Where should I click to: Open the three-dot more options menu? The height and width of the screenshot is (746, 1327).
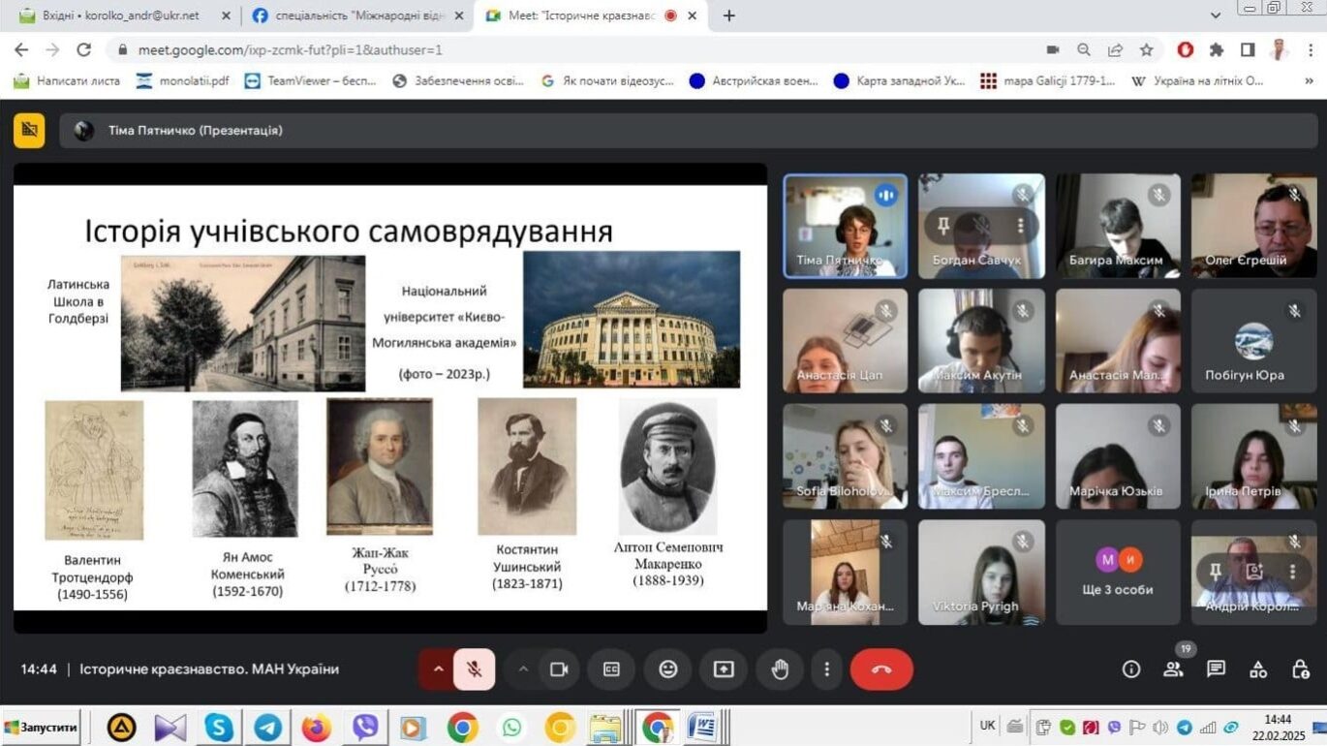point(826,669)
